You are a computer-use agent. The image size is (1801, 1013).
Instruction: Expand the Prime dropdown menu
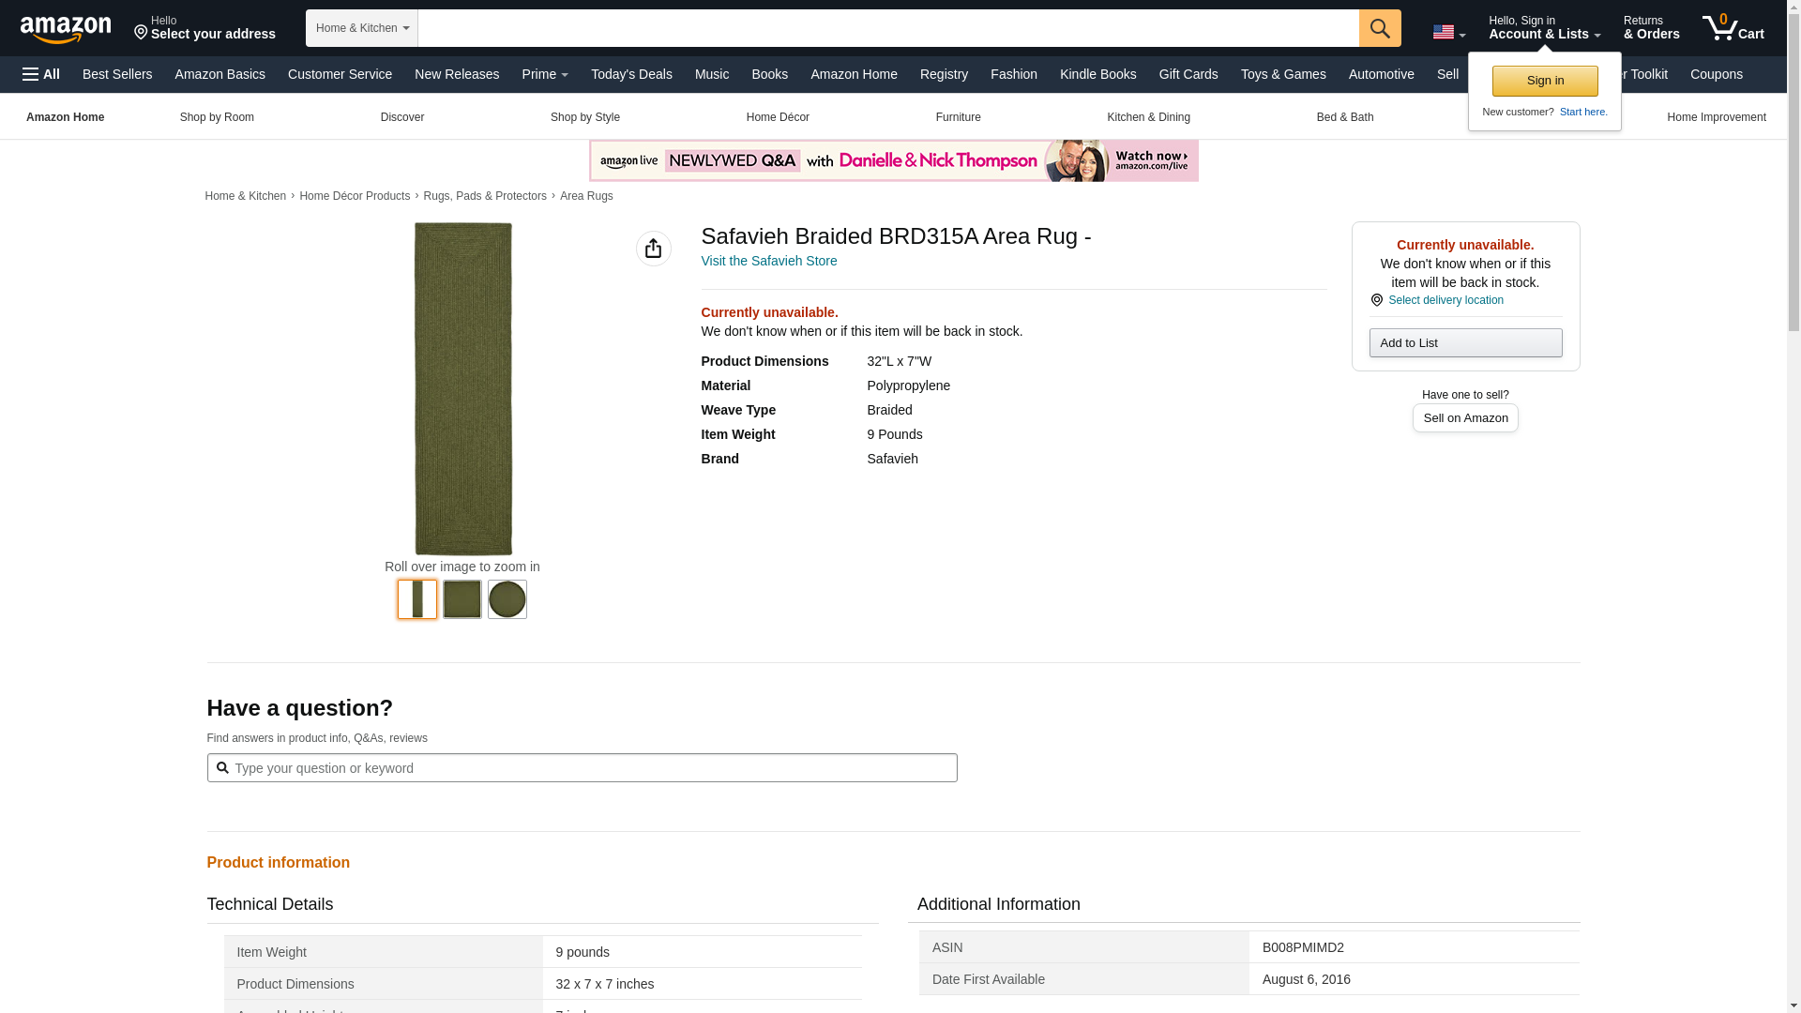(x=544, y=74)
